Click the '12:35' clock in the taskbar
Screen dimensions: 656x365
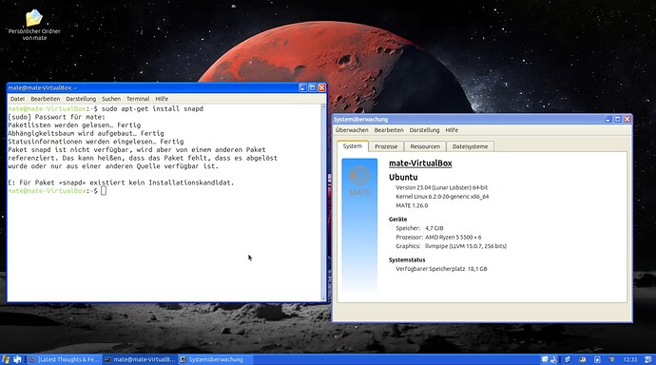tap(630, 359)
